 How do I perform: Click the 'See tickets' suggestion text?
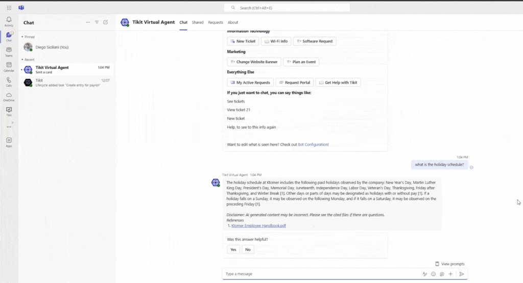(236, 101)
